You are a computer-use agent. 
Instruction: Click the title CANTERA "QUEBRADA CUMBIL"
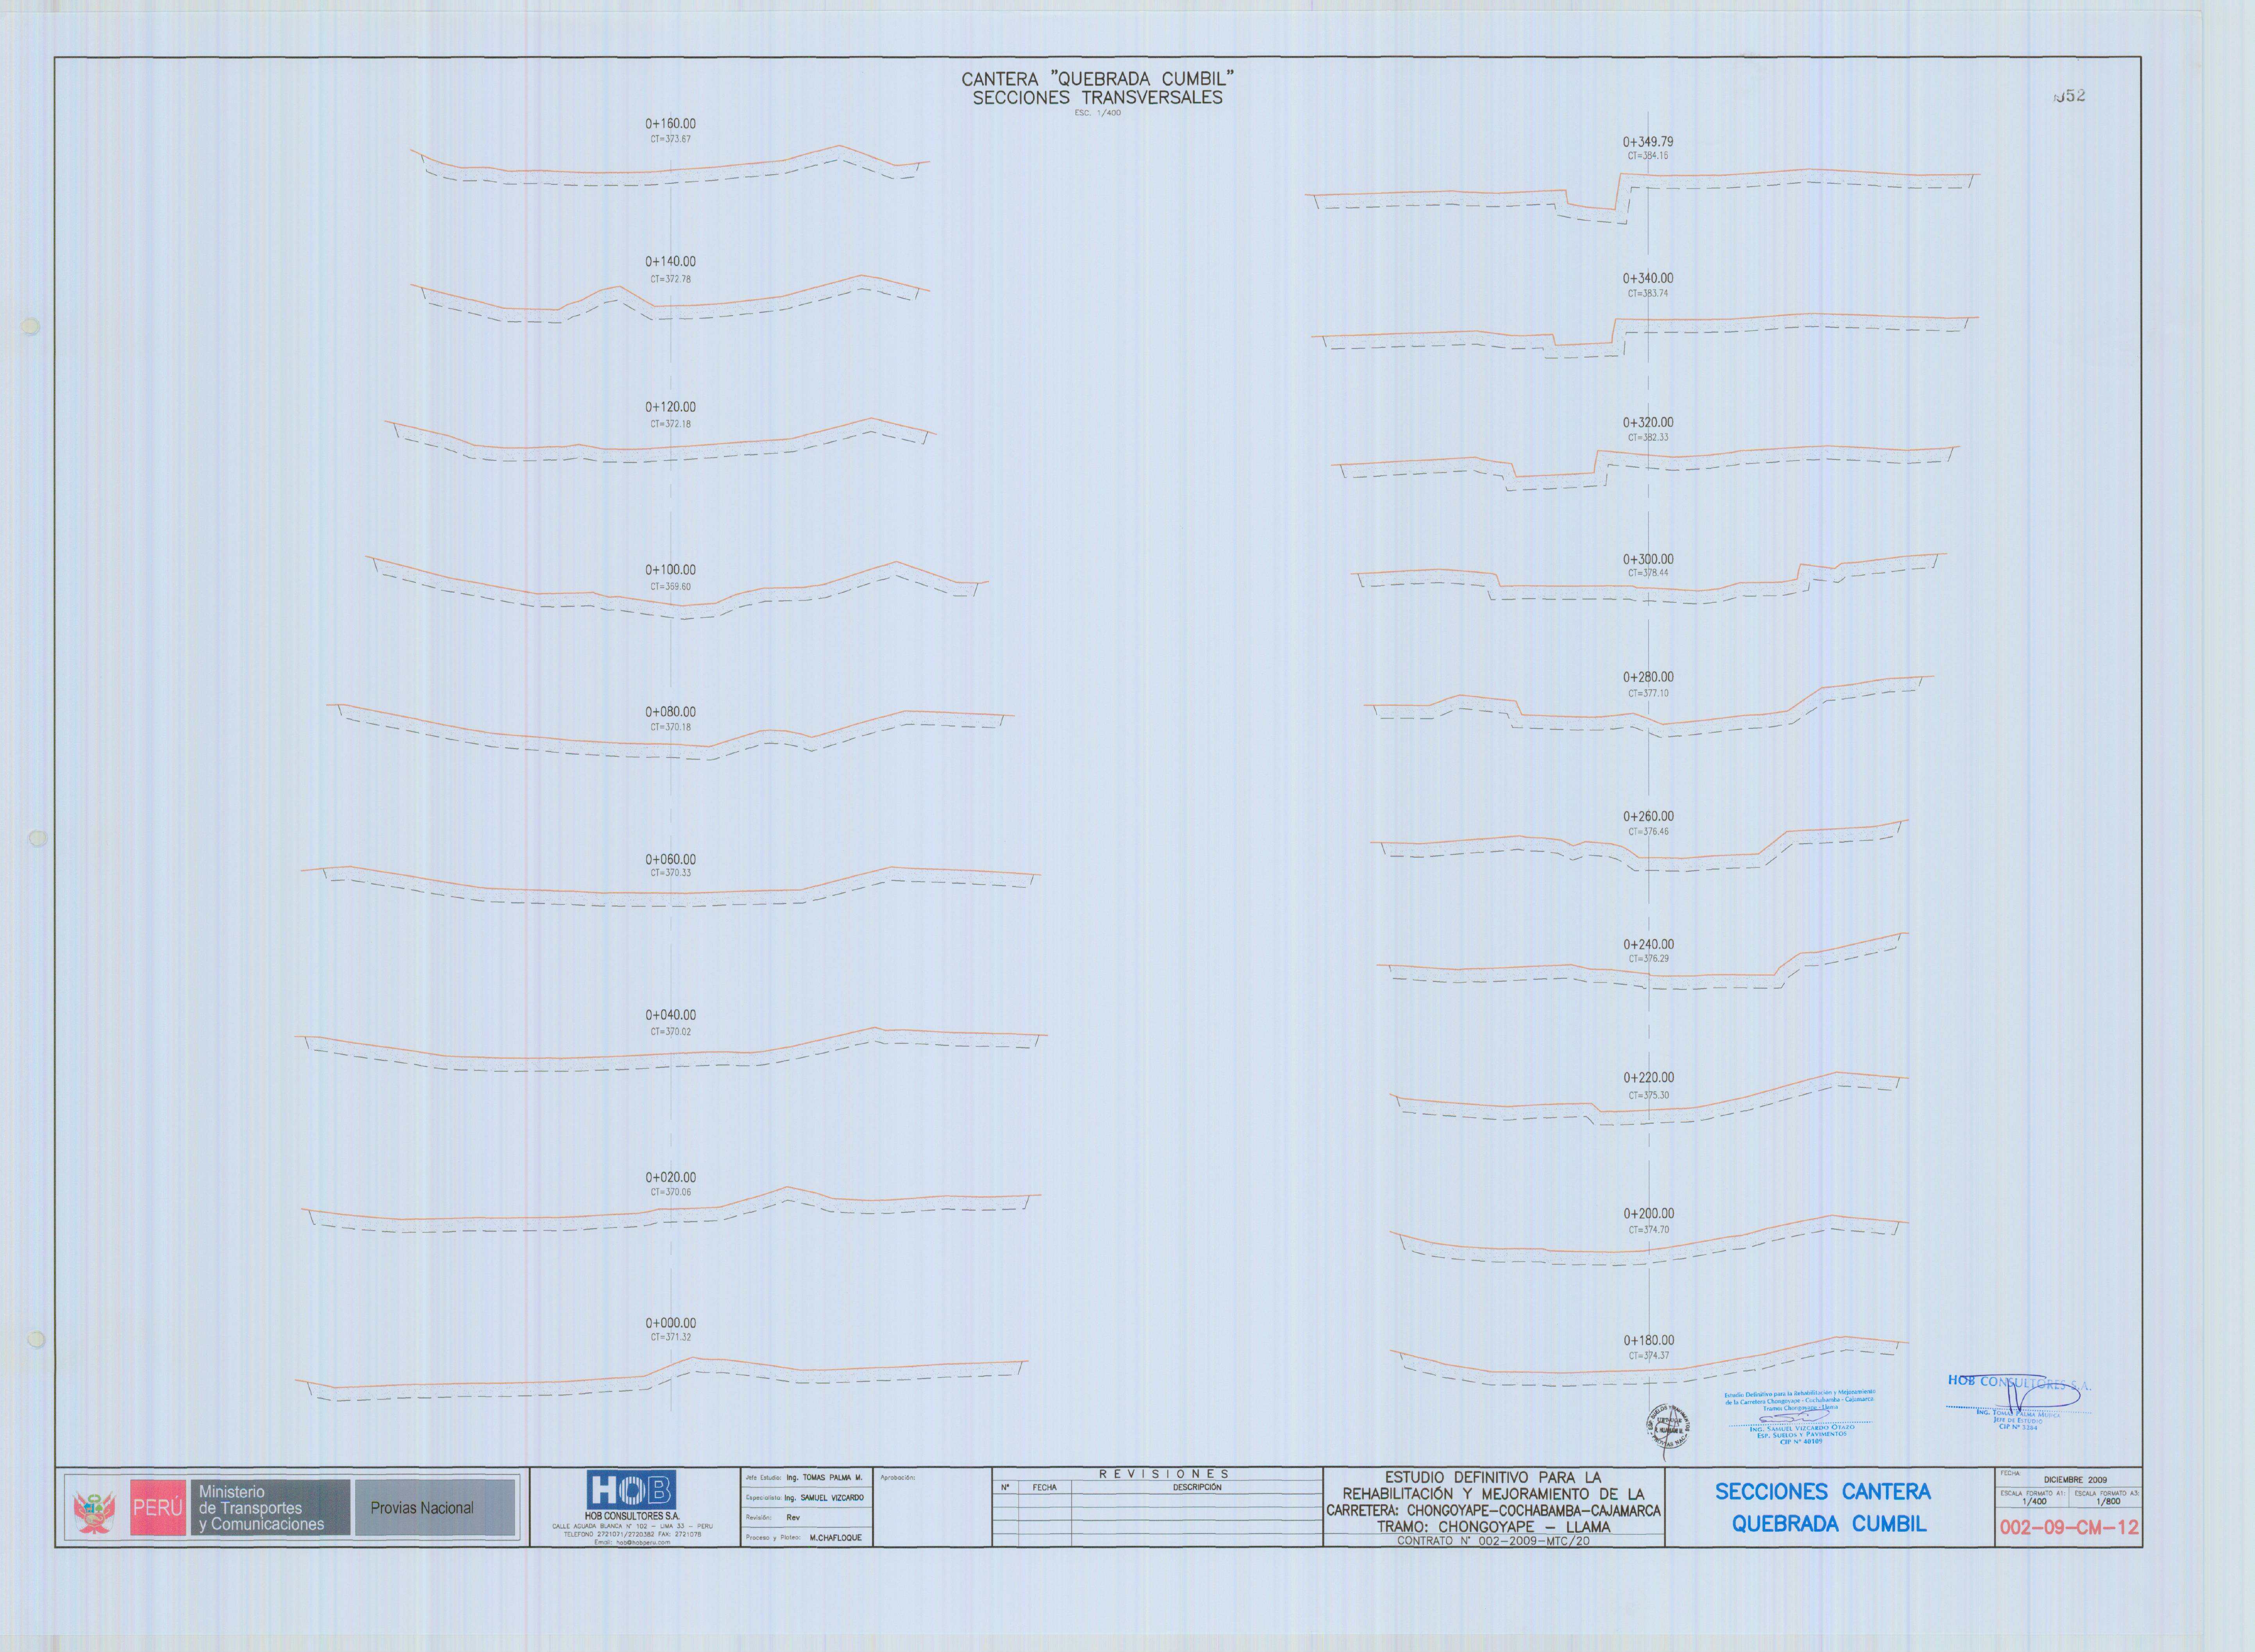coord(1097,79)
